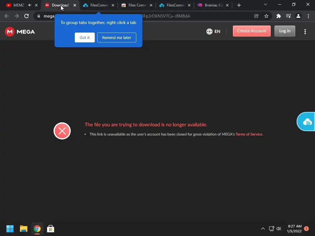Choose Remind me later
315x236 pixels.
117,37
